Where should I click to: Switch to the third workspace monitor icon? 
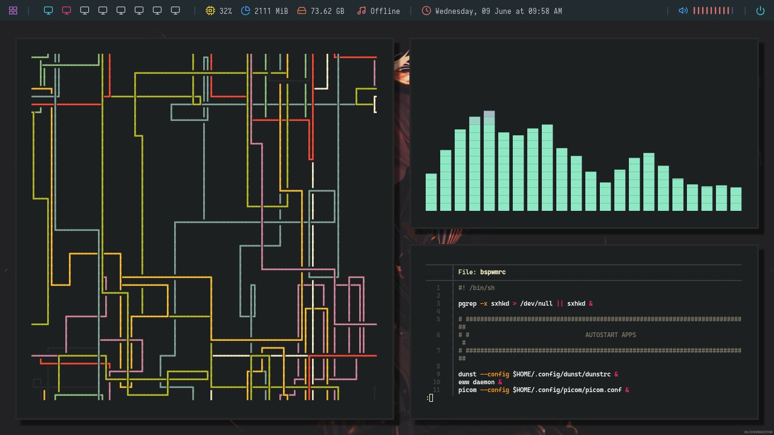(85, 10)
